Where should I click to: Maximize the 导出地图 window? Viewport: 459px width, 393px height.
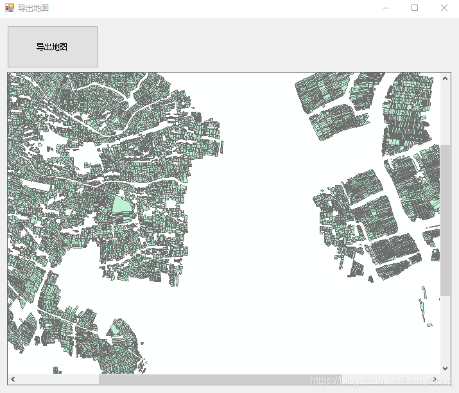tap(415, 8)
